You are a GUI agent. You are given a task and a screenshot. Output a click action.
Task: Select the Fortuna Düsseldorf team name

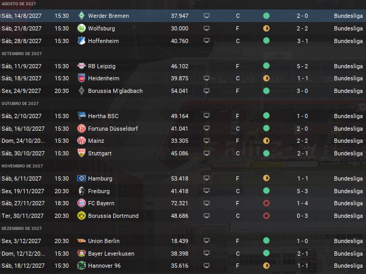[x=113, y=129]
